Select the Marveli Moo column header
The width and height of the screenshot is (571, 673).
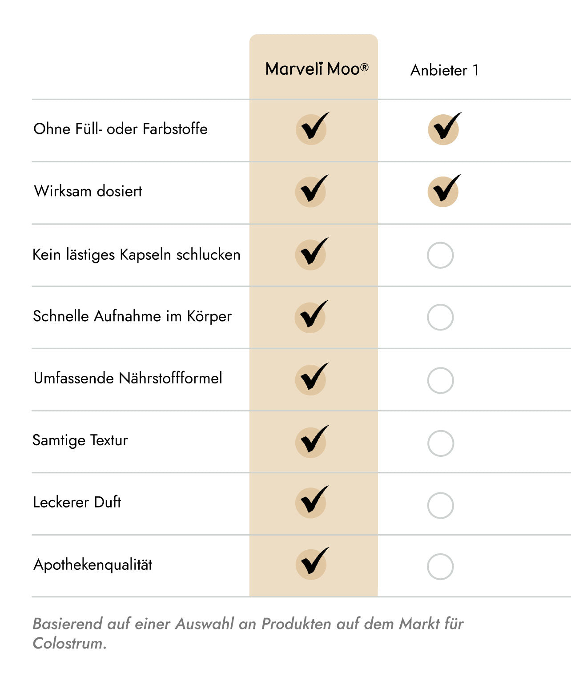point(317,69)
